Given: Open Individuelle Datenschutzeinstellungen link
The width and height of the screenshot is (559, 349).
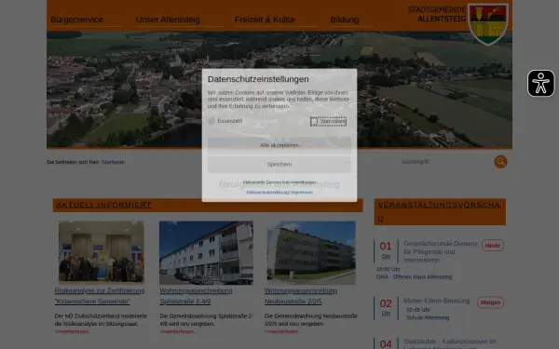Looking at the screenshot, I should click(279, 182).
